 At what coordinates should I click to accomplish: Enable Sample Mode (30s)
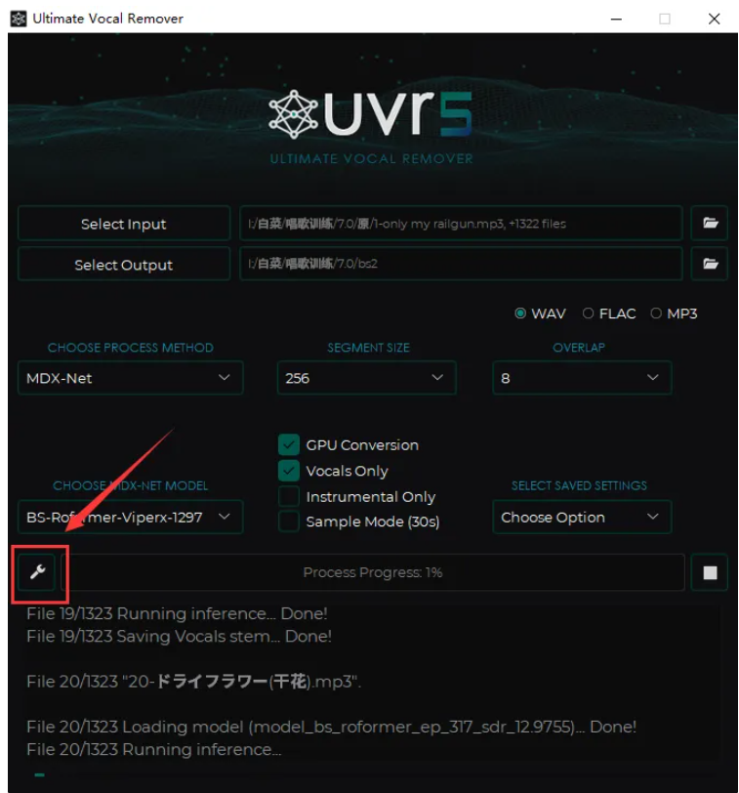tap(289, 522)
